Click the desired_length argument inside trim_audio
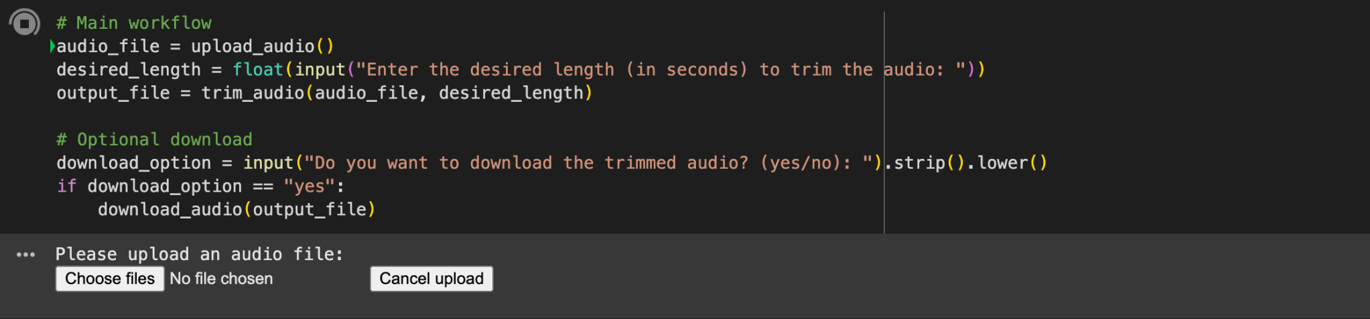The image size is (1370, 319). click(510, 93)
